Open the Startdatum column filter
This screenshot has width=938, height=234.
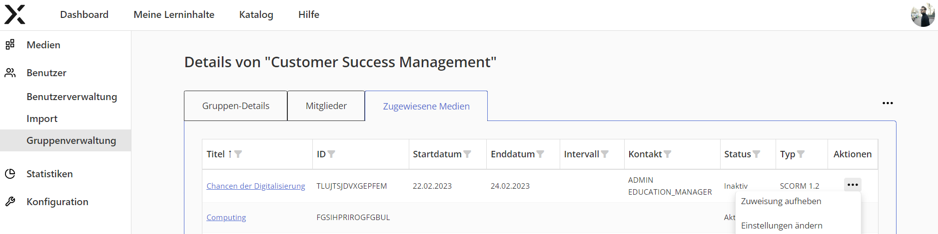(x=467, y=154)
